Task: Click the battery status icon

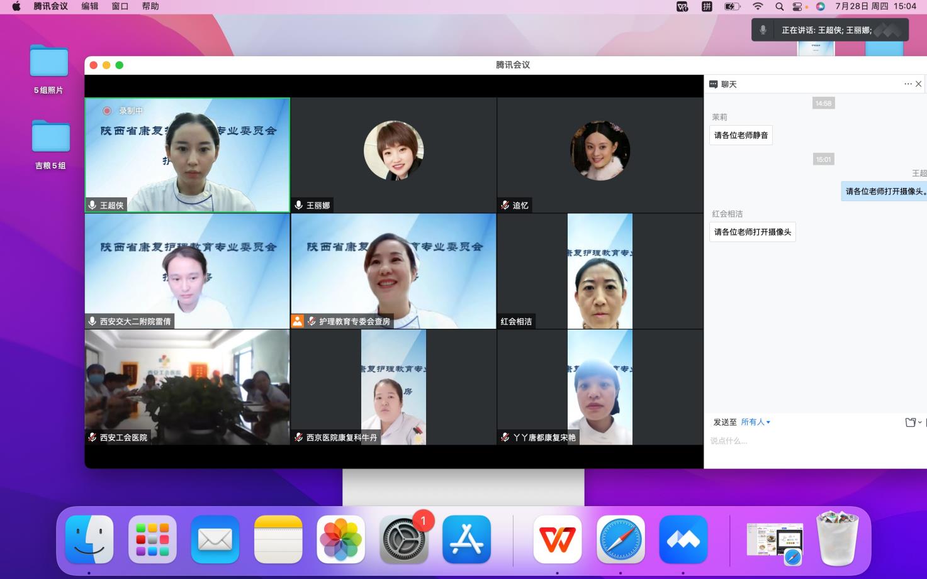Action: tap(733, 6)
